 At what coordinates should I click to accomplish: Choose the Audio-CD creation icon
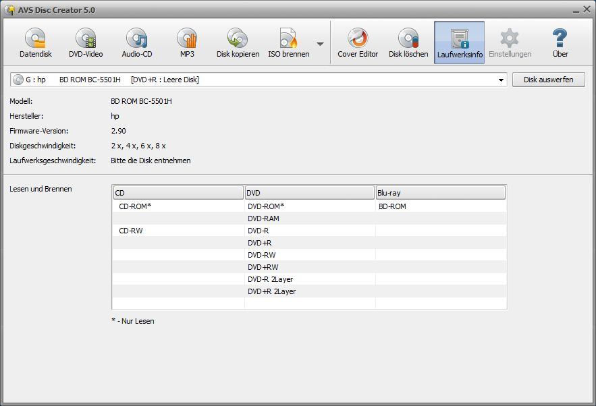[x=137, y=42]
